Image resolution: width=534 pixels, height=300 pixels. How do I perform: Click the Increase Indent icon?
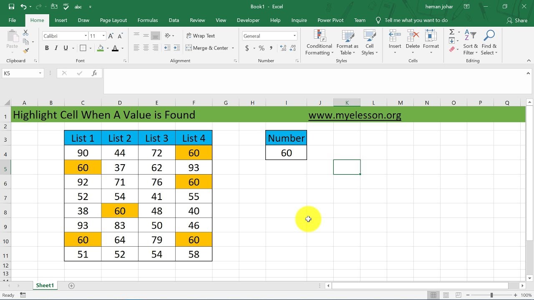pyautogui.click(x=177, y=48)
